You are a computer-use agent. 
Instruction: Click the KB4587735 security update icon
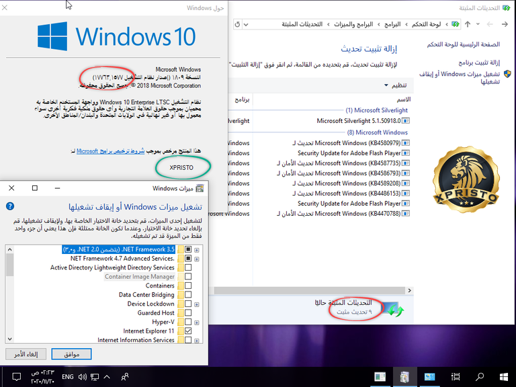click(x=406, y=163)
